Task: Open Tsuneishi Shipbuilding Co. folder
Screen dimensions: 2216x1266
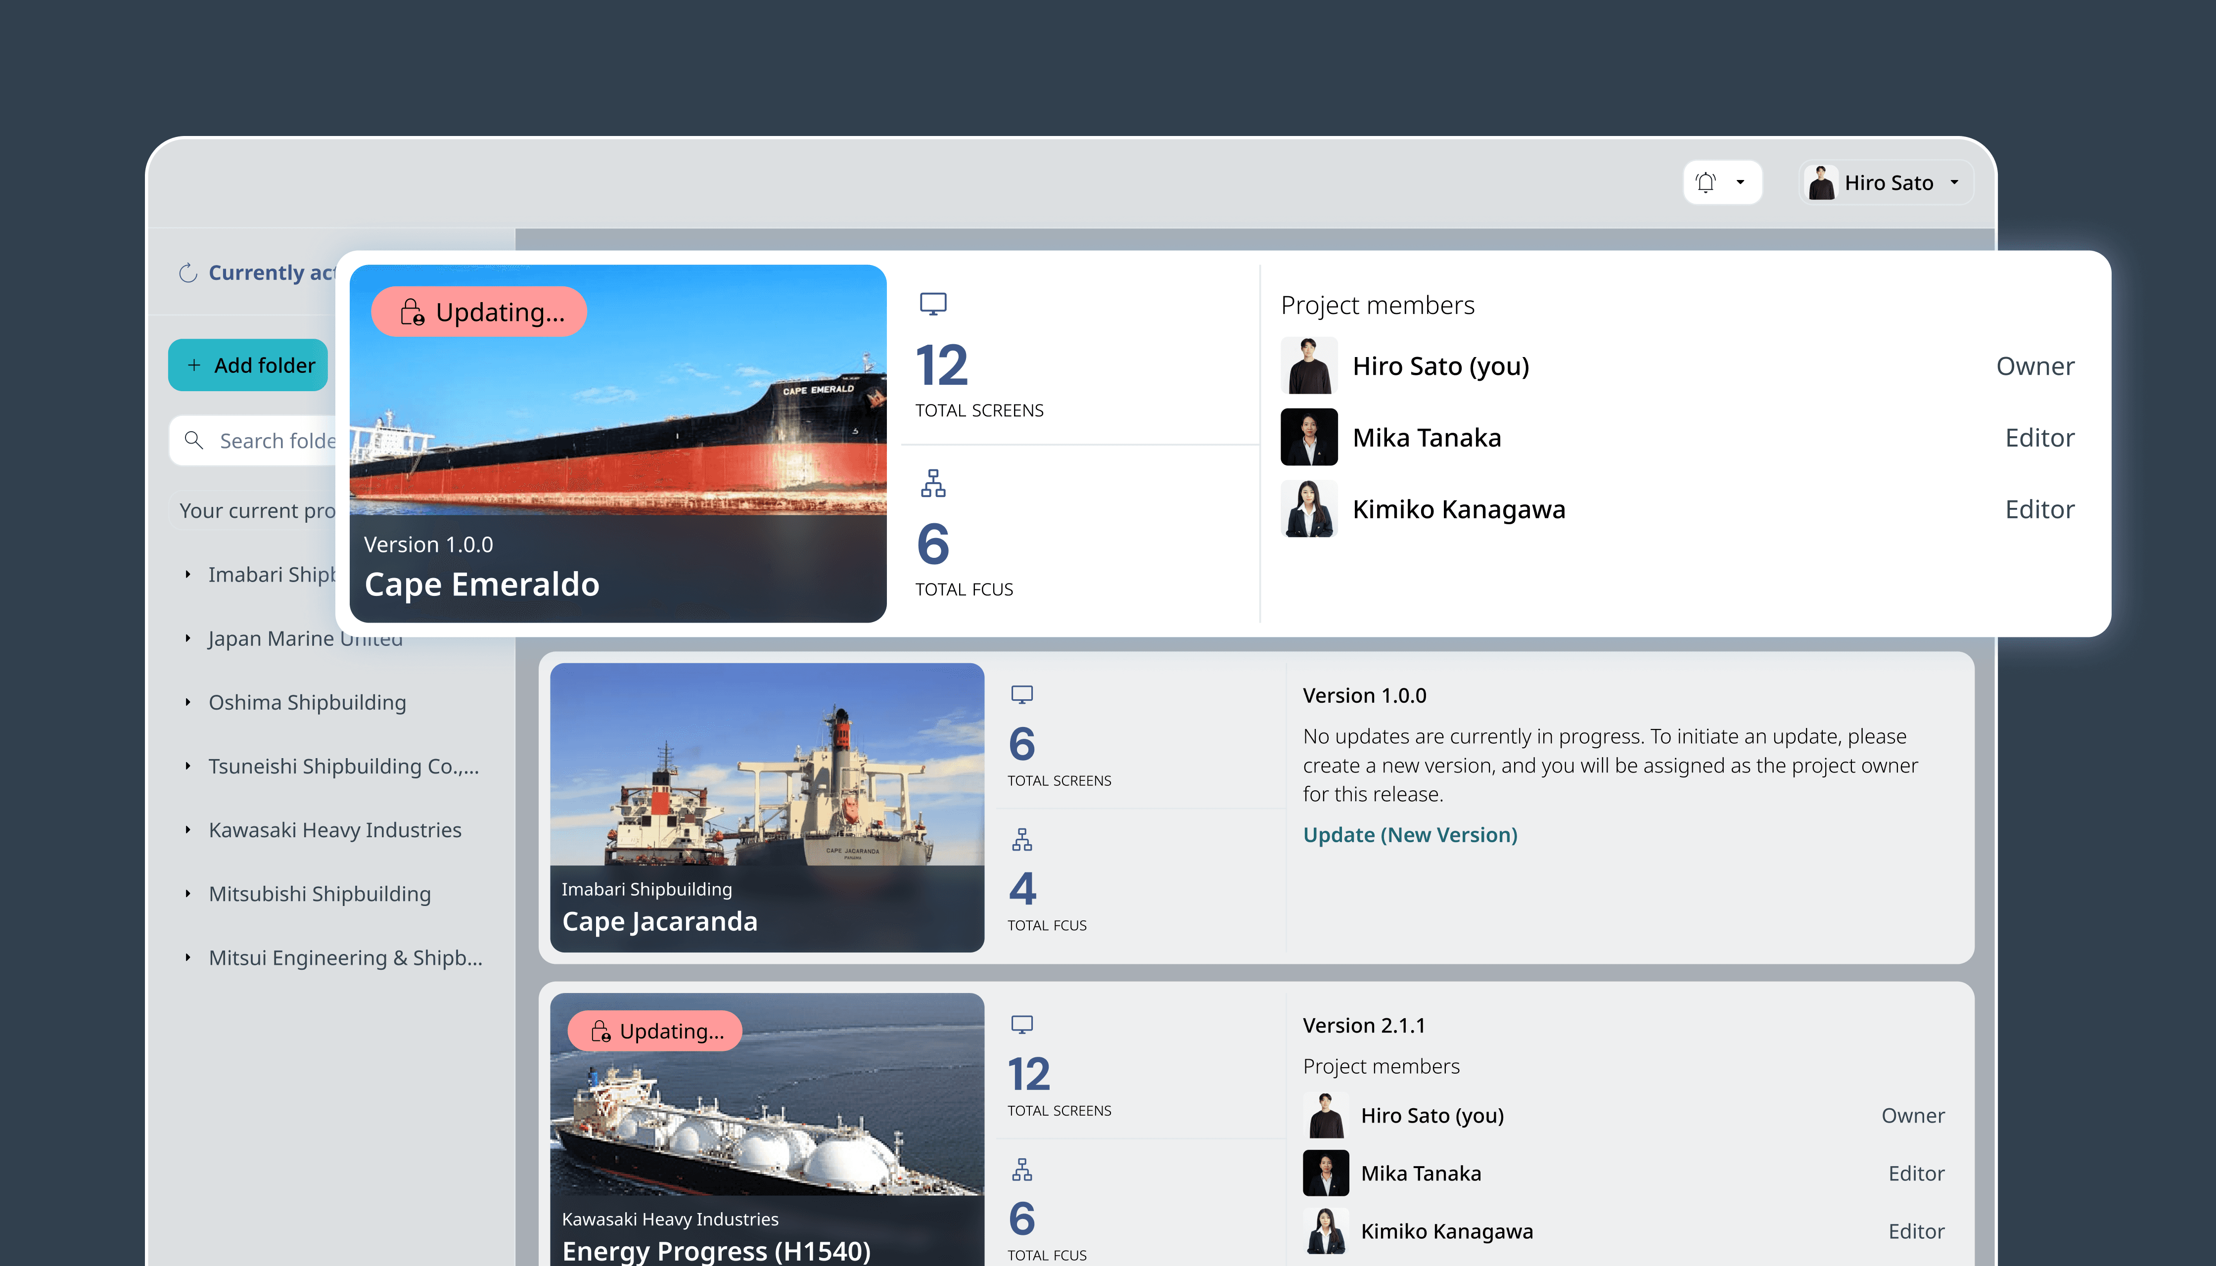Action: tap(343, 766)
